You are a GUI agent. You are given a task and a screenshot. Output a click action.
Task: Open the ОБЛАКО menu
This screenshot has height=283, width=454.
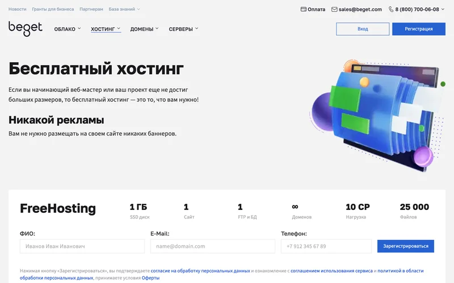(x=68, y=29)
